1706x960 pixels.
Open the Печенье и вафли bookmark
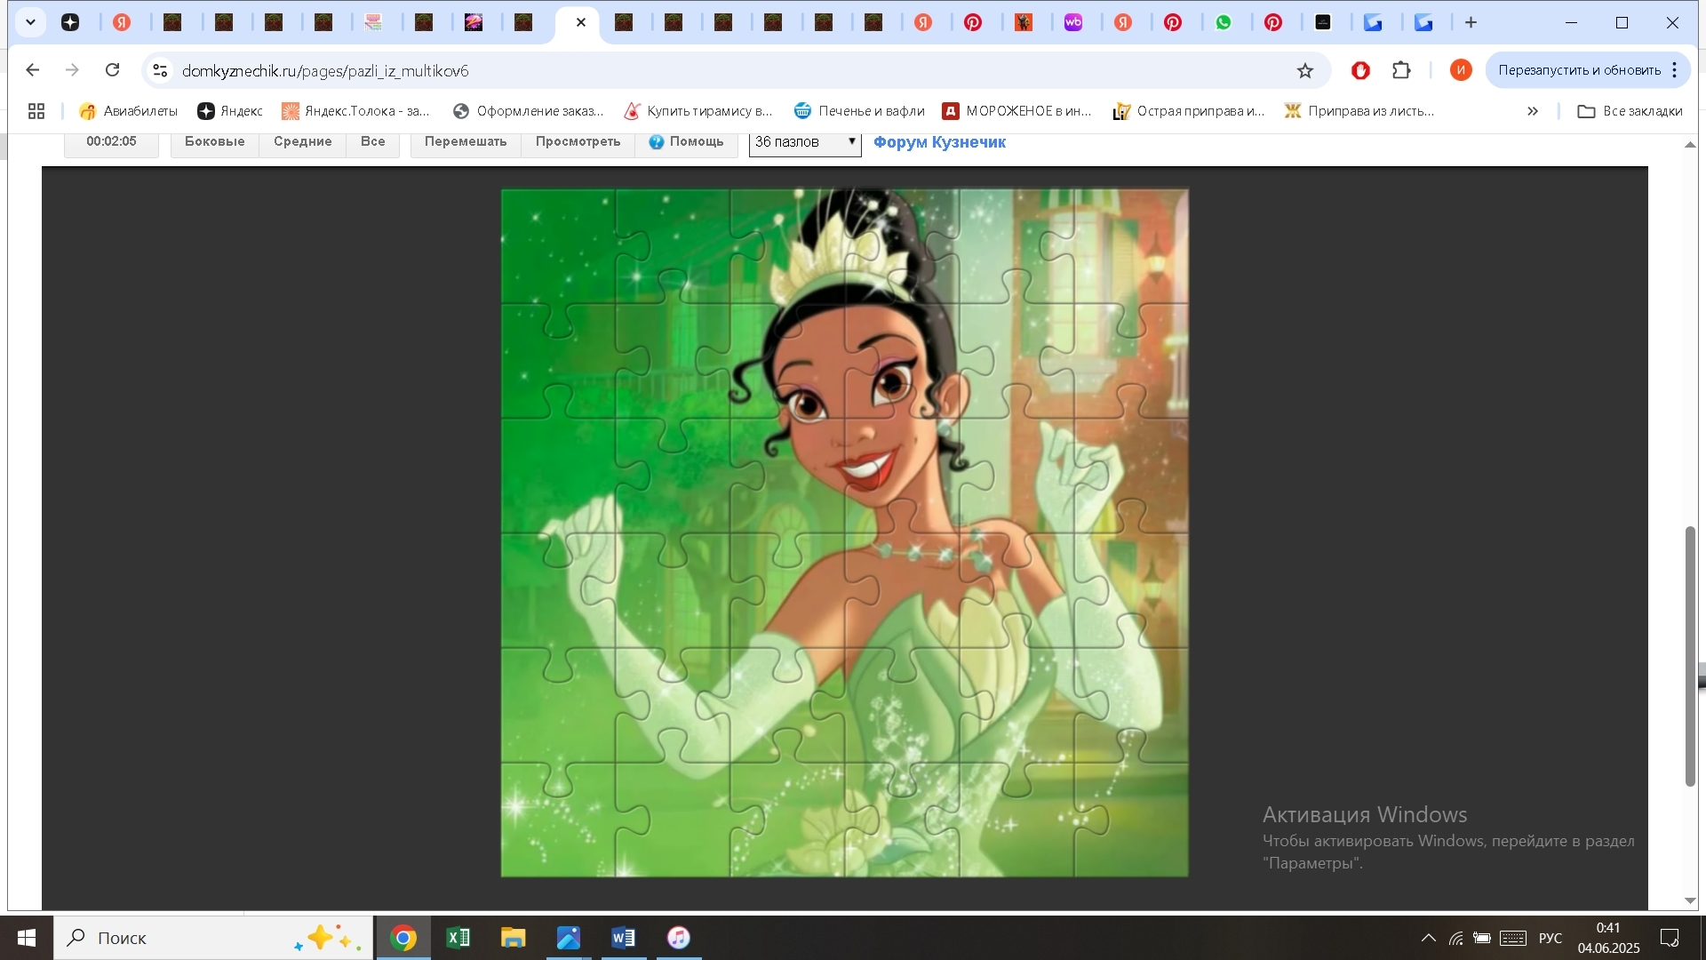tap(859, 111)
